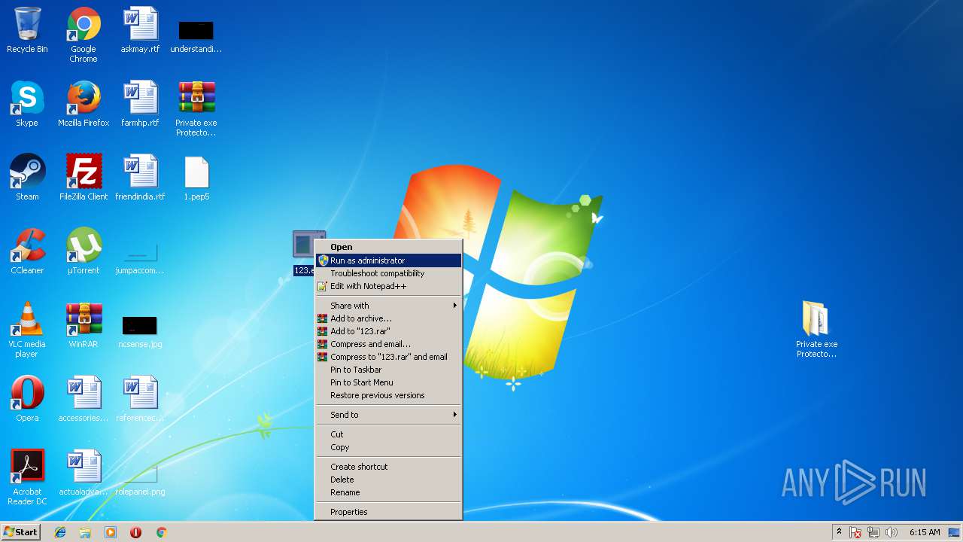Select the Acrobat Reader DC shortcut
The height and width of the screenshot is (542, 963).
coord(27,477)
